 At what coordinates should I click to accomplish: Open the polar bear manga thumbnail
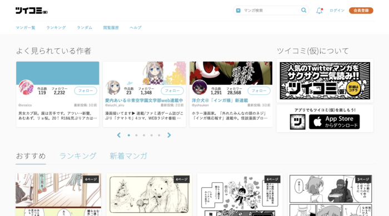click(x=149, y=195)
